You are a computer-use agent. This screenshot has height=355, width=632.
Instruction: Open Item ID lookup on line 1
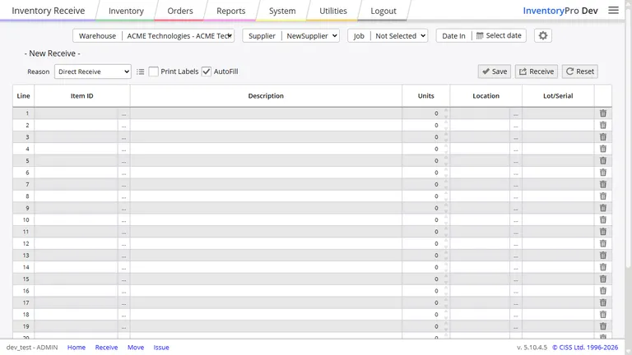point(123,114)
